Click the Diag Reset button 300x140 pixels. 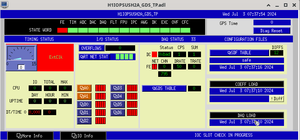point(272,31)
